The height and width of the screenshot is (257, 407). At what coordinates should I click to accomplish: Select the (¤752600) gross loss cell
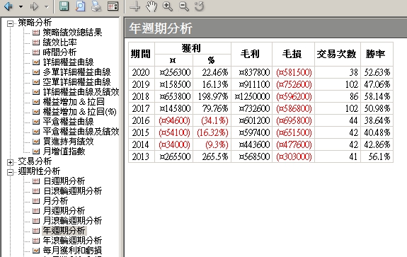pyautogui.click(x=293, y=84)
